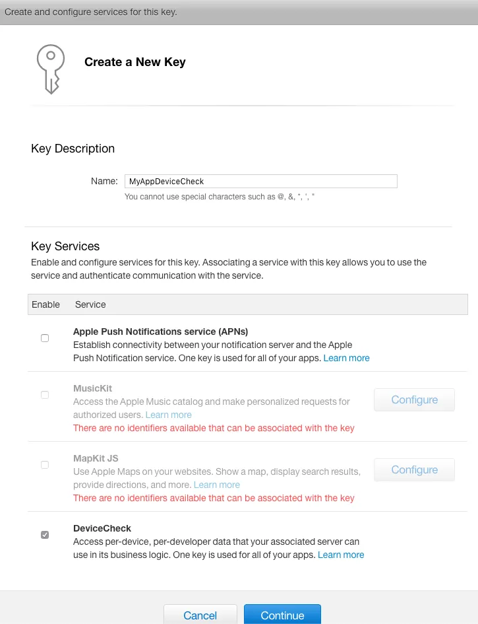Enable the Apple Push Notifications service checkbox
The width and height of the screenshot is (478, 624).
click(x=45, y=337)
